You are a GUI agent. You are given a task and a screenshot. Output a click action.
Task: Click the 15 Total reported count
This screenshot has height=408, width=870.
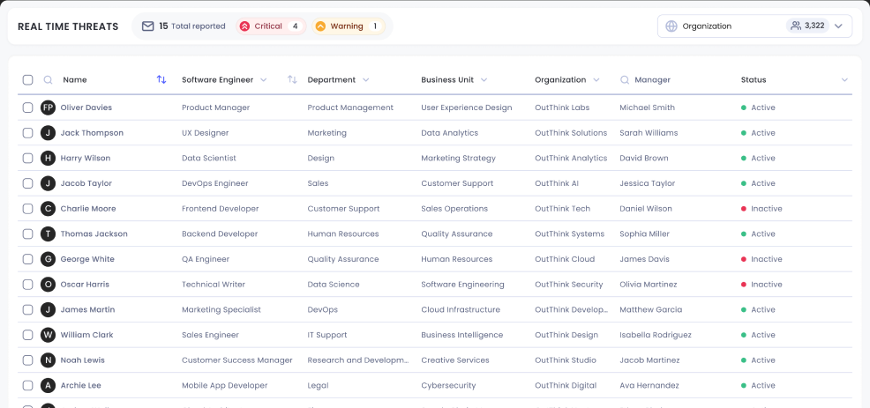192,26
